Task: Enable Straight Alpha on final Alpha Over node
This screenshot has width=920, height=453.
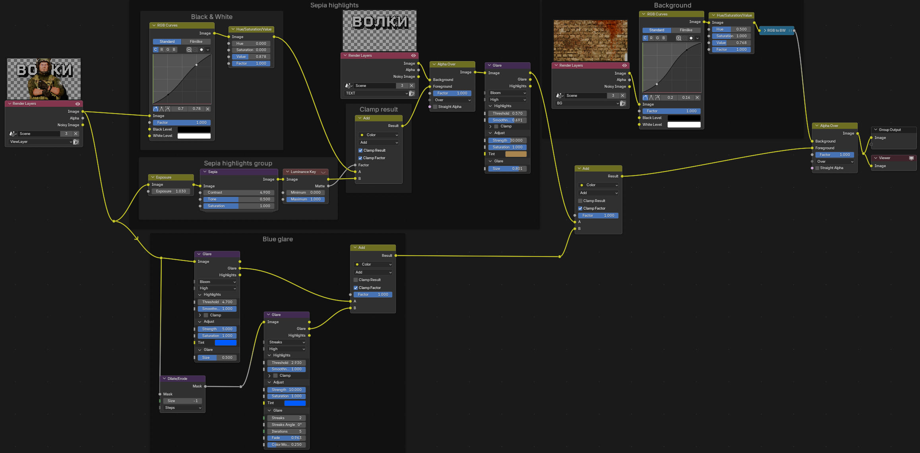Action: pyautogui.click(x=817, y=168)
